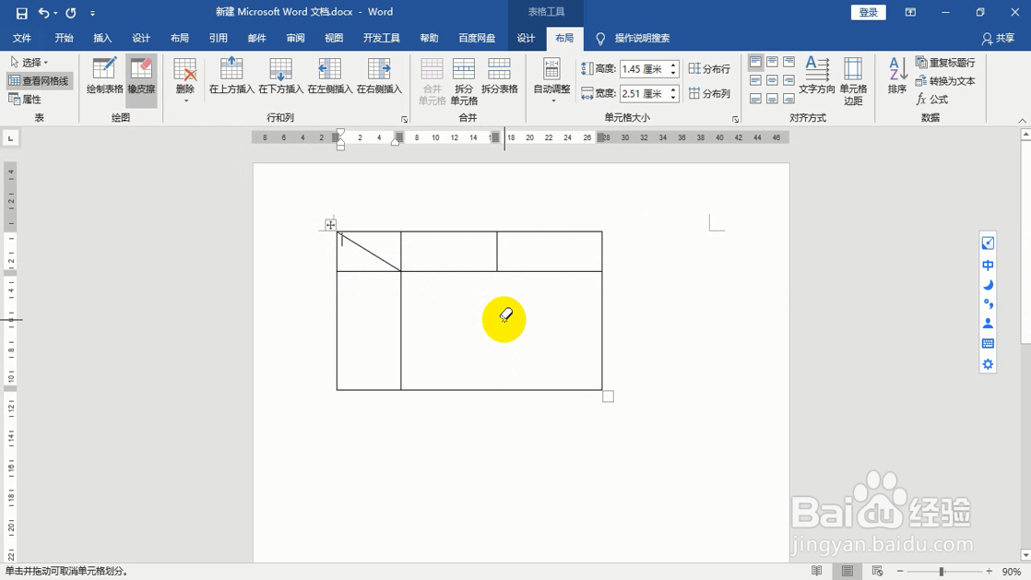Viewport: 1031px width, 580px height.
Task: Switch to Web Layout view
Action: [877, 571]
